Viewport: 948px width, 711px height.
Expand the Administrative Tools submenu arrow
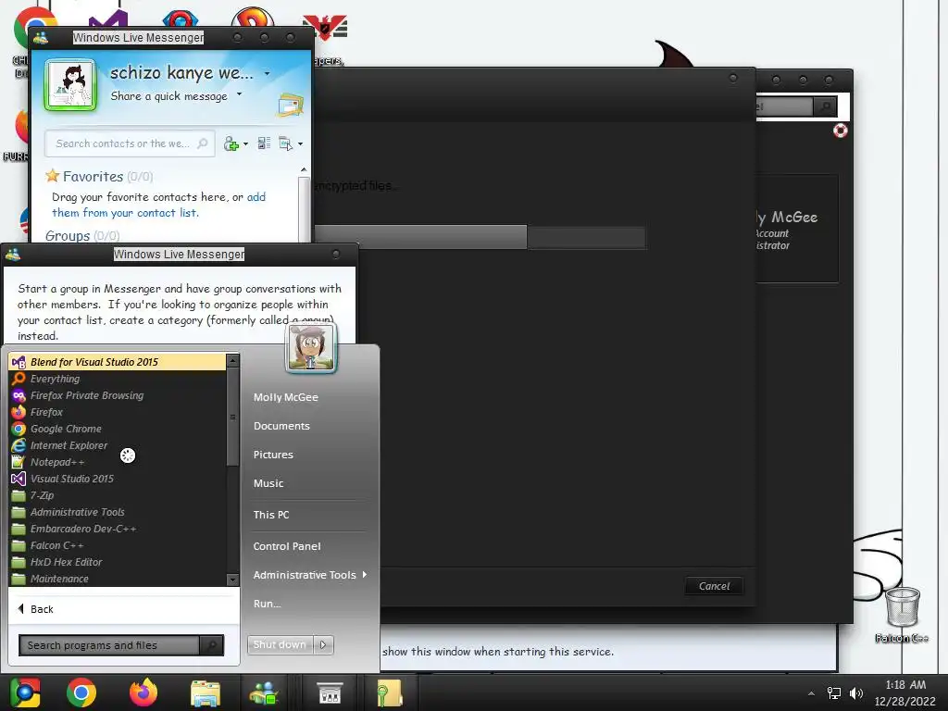[x=365, y=574]
